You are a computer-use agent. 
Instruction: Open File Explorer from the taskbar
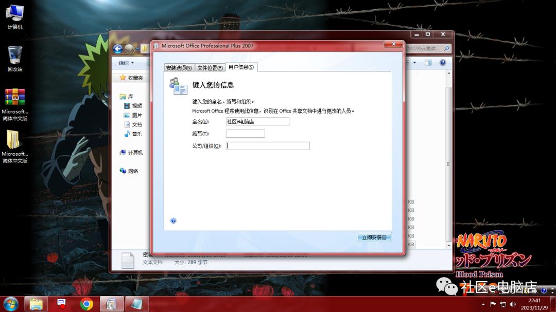(x=36, y=304)
